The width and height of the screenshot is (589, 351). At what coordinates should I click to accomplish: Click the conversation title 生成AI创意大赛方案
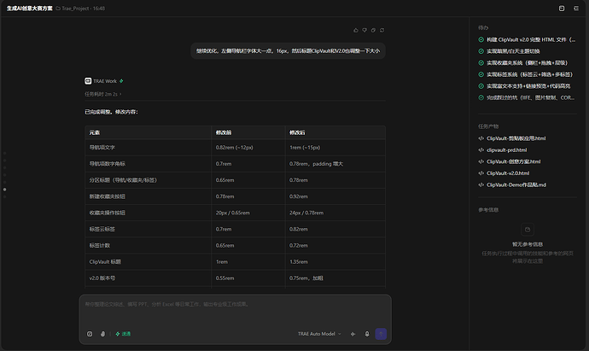click(29, 9)
